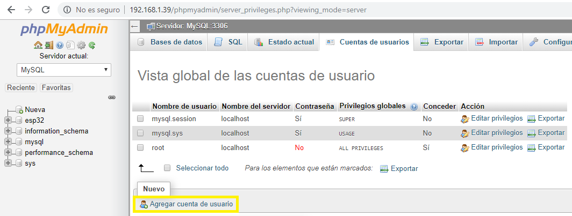The width and height of the screenshot is (572, 216).
Task: Click the performance_schema database icon
Action: point(19,152)
